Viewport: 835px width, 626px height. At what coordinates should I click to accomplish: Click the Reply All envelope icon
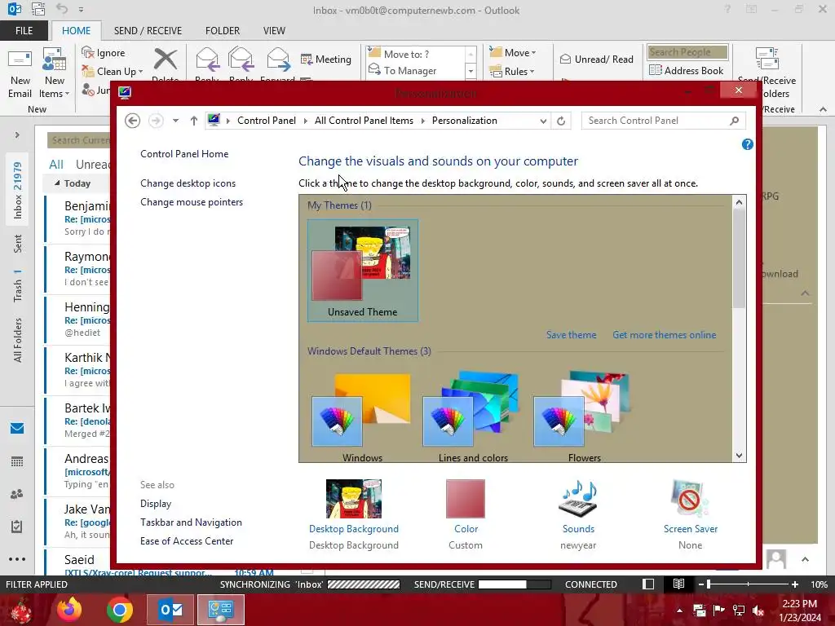pos(241,59)
